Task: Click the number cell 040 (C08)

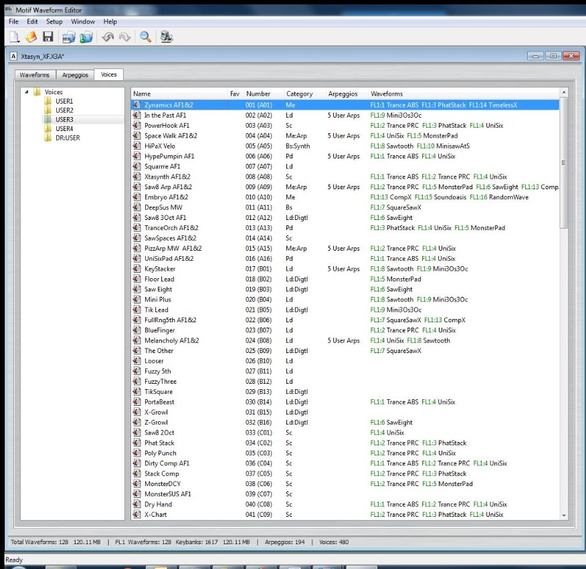Action: pyautogui.click(x=259, y=504)
